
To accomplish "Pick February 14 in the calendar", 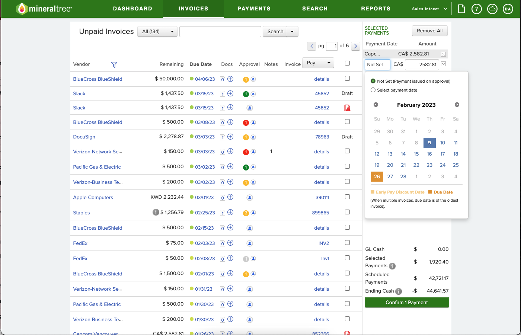I will click(403, 154).
